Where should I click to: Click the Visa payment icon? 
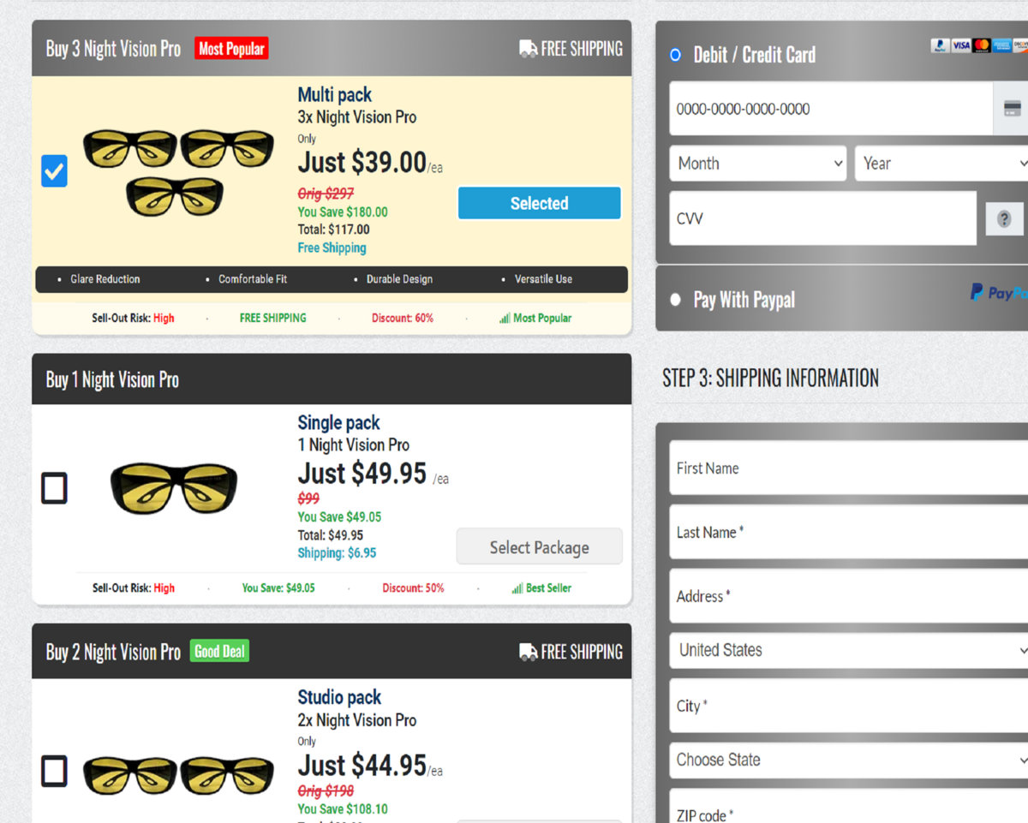point(960,45)
